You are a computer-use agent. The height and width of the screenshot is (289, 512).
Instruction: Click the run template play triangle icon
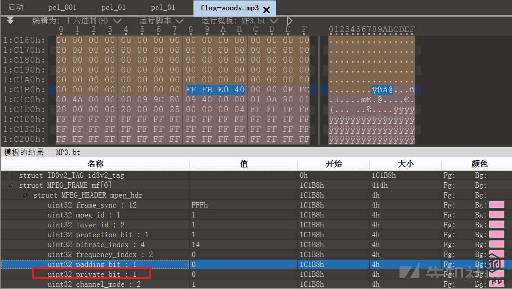(x=290, y=21)
